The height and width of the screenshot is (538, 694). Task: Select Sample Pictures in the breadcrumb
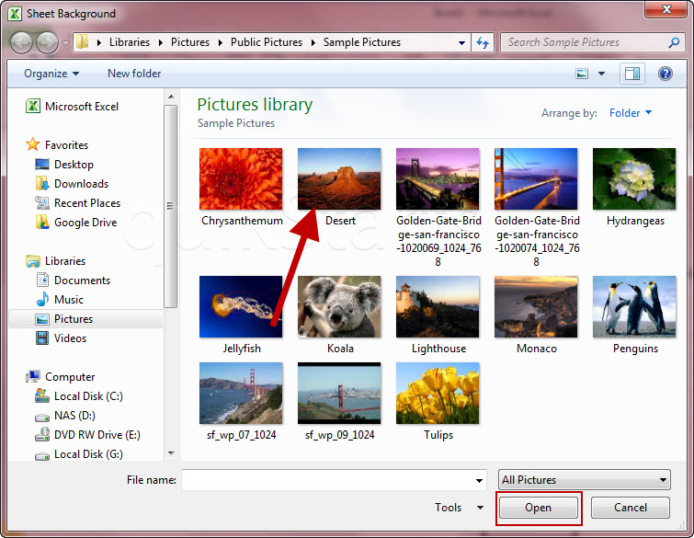coord(361,42)
